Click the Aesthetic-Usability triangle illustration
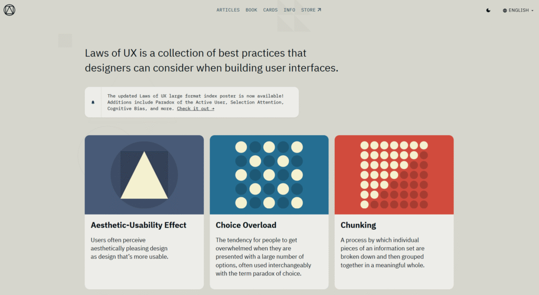Viewport: 539px width, 295px height. tap(144, 175)
